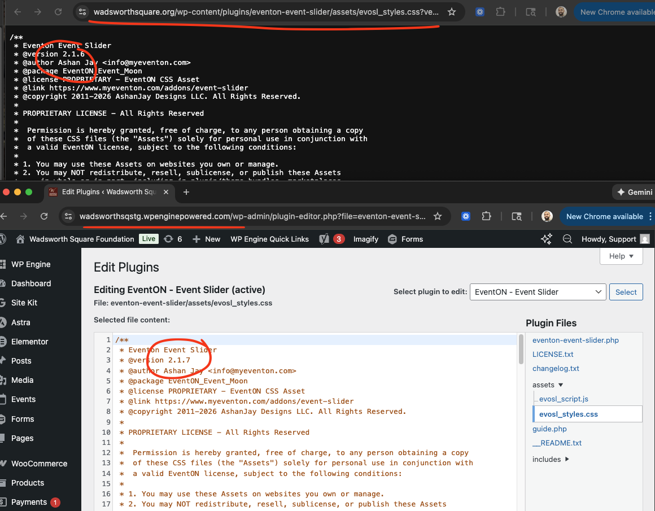Open the Extensions puzzle icon in lower browser
655x511 pixels.
pyautogui.click(x=486, y=216)
